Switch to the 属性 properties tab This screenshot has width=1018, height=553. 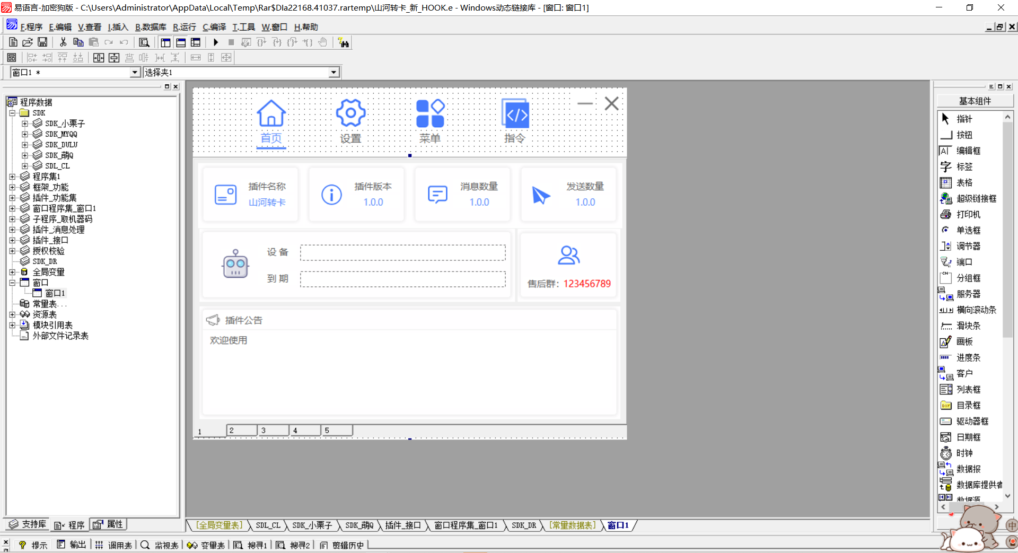109,524
